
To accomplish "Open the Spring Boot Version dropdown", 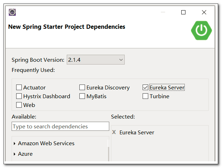I will [96, 60].
